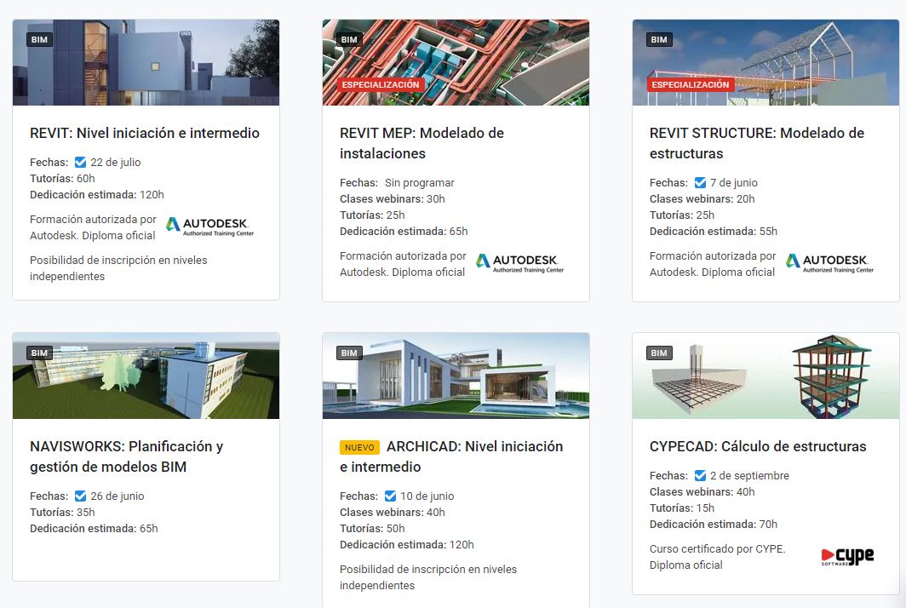
Task: Click Clases webinars: 40h in ARCHICAD card
Action: (393, 512)
